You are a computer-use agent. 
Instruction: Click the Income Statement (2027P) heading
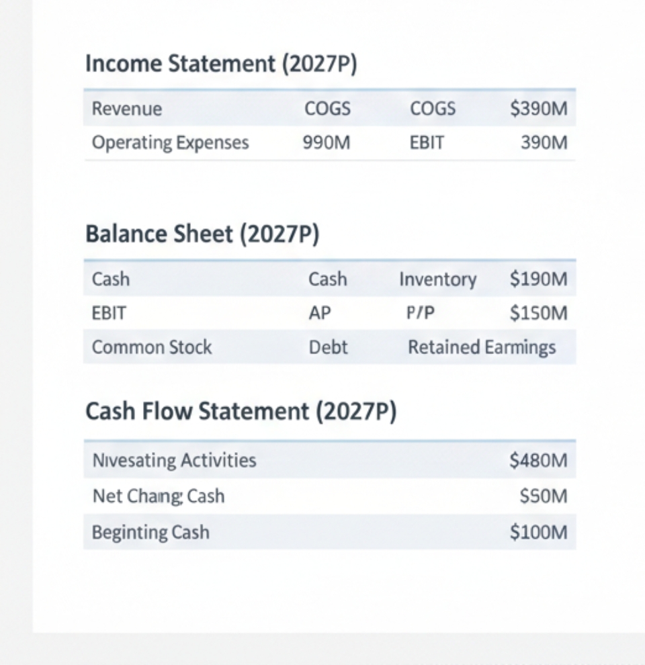[221, 64]
